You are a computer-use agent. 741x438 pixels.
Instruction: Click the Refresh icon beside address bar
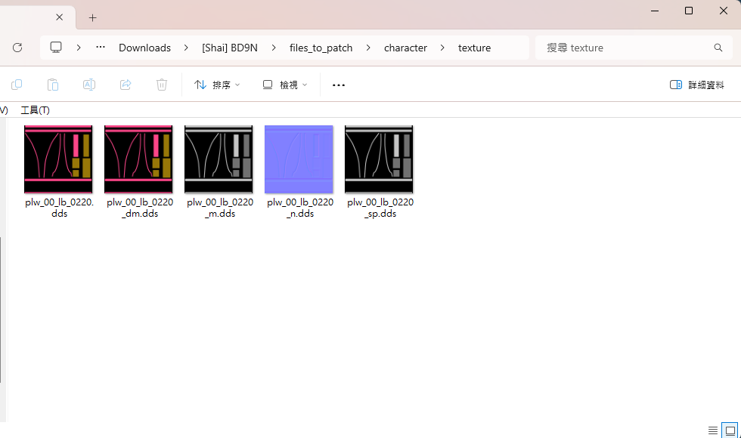[17, 48]
